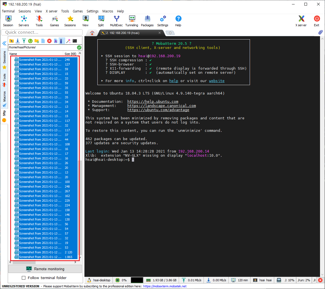The width and height of the screenshot is (325, 289).
Task: Launch MultiExec from the toolbar
Action: pos(116,21)
